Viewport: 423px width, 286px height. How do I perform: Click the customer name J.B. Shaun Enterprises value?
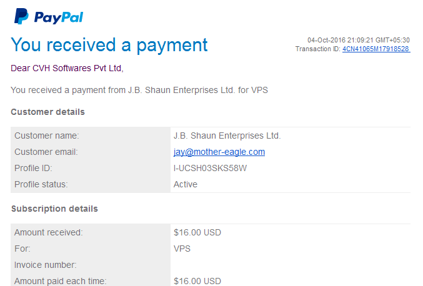pos(227,136)
